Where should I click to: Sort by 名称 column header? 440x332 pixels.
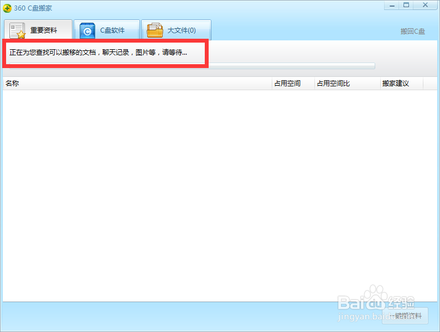(x=137, y=84)
